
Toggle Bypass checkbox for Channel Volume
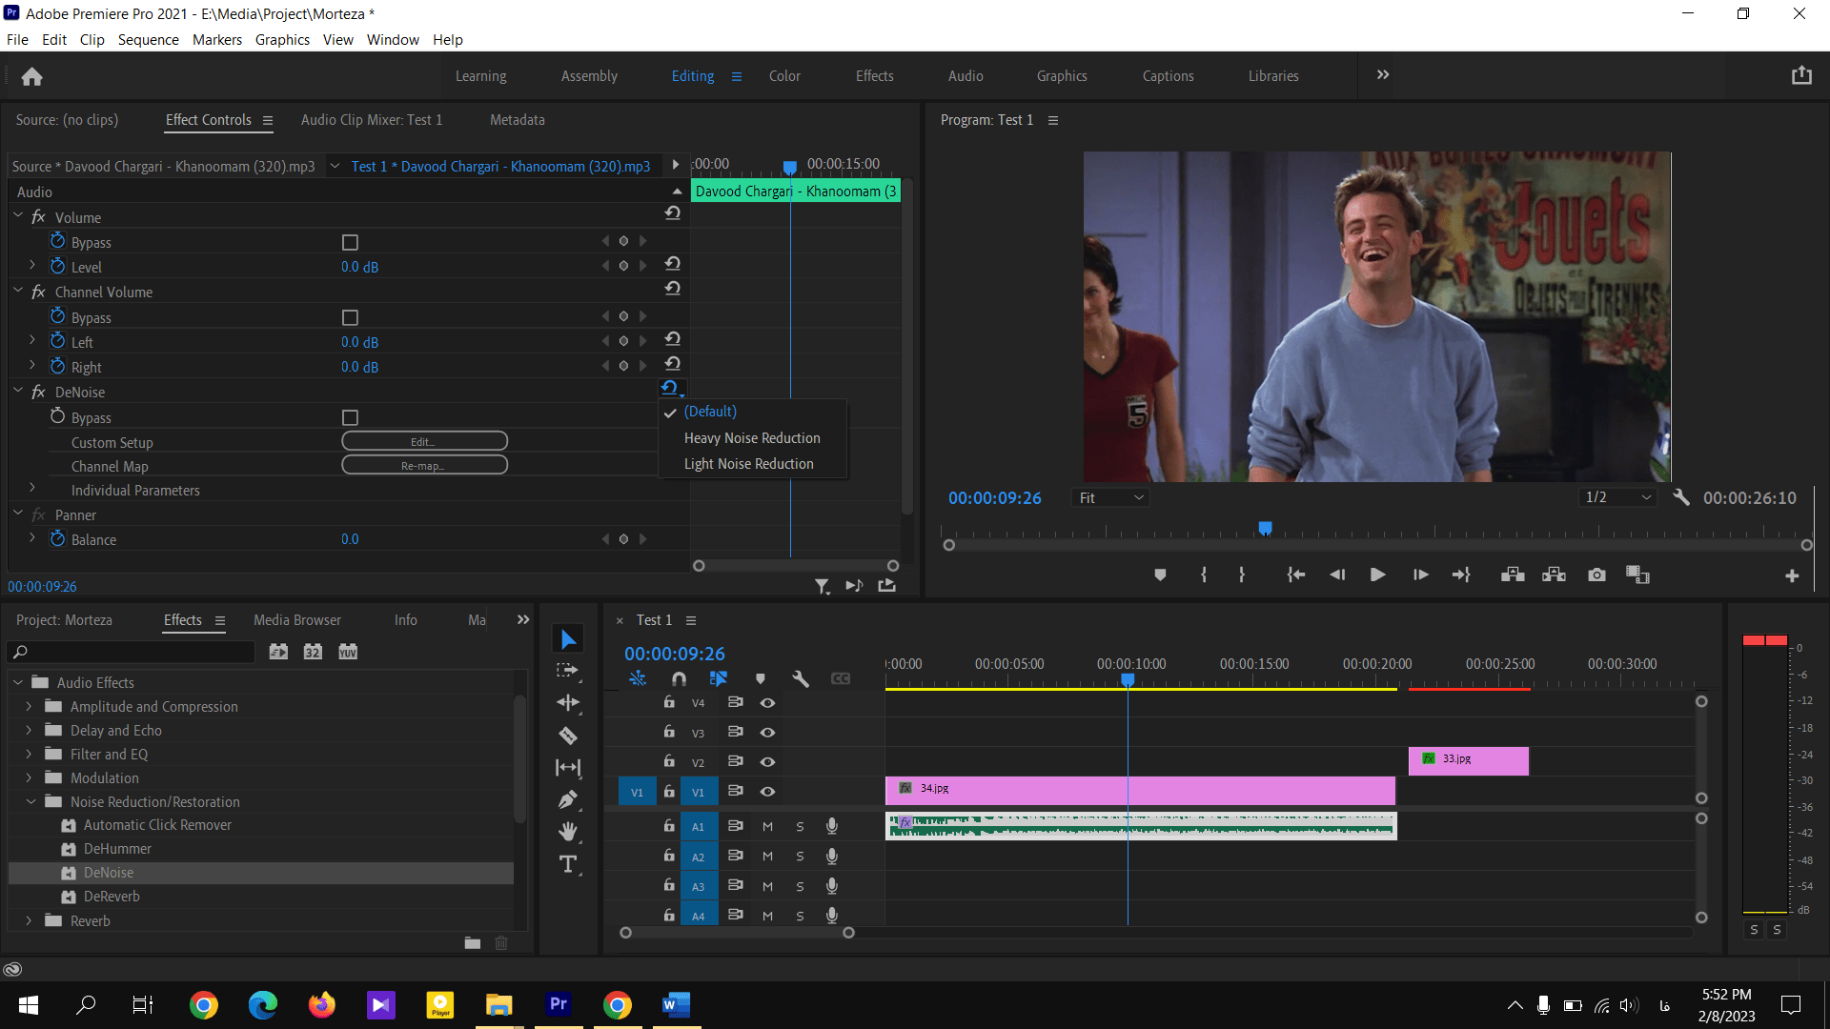click(350, 316)
